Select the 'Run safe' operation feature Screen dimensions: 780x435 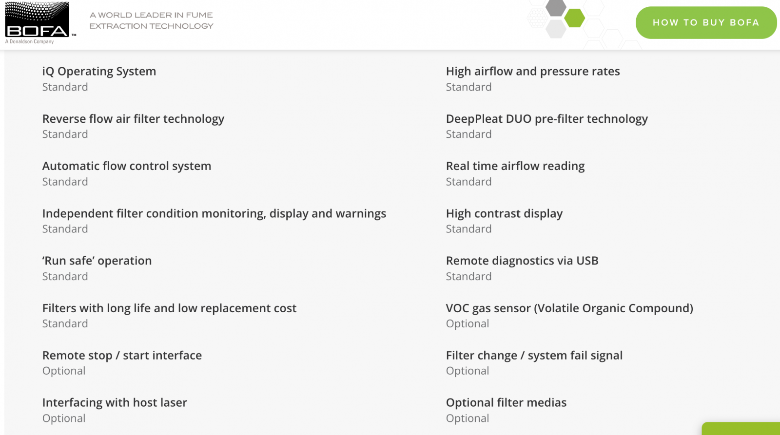[97, 261]
